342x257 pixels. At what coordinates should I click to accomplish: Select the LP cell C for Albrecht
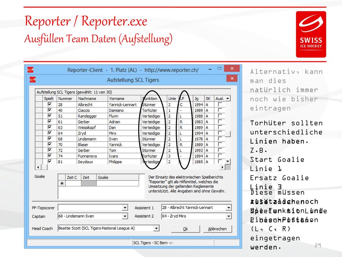click(186, 104)
